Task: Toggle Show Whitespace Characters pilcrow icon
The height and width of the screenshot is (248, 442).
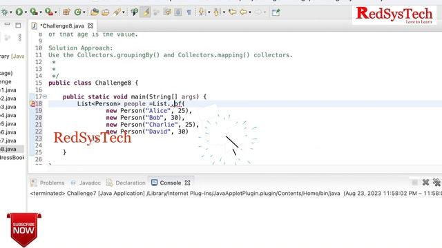Action: (x=189, y=12)
